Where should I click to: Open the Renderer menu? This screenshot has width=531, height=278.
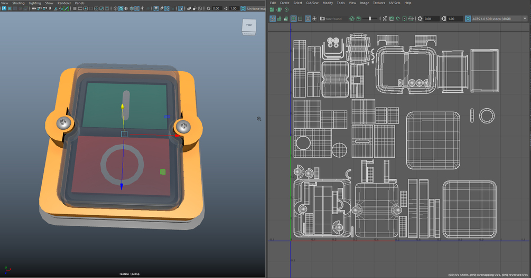(x=64, y=3)
